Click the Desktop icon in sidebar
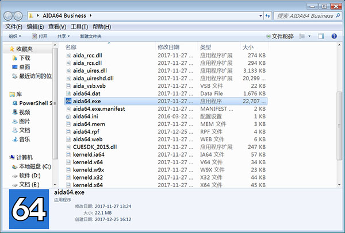 (14, 67)
